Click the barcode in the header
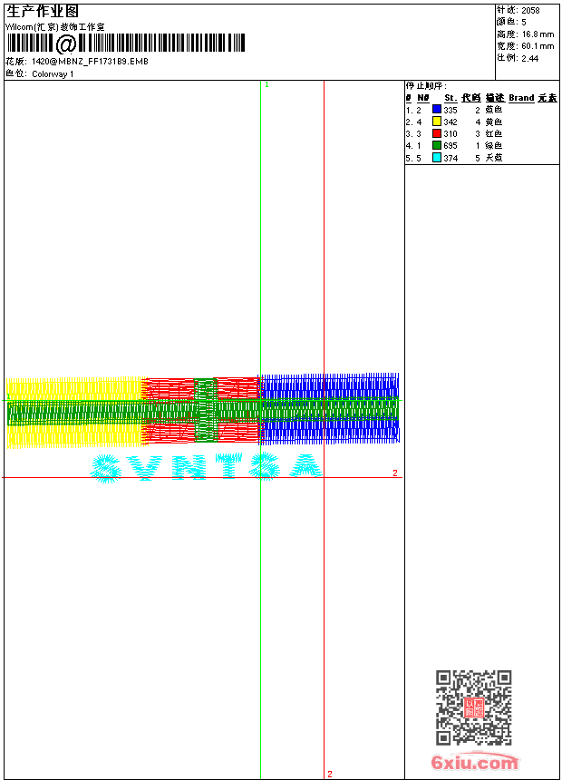The height and width of the screenshot is (780, 562). pos(125,44)
